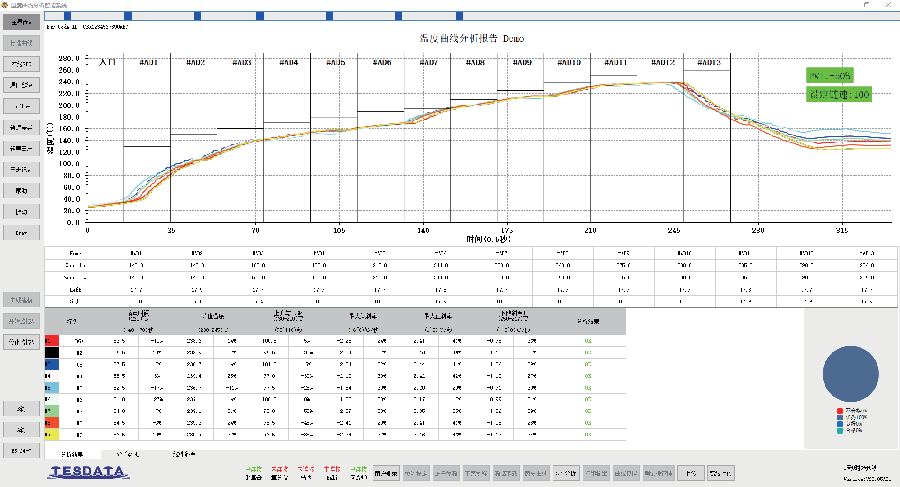Open the 线性斜率 tab
The image size is (900, 487).
point(184,454)
